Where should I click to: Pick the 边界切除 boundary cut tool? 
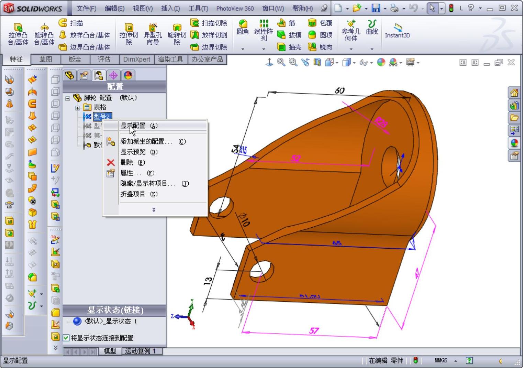tap(209, 47)
